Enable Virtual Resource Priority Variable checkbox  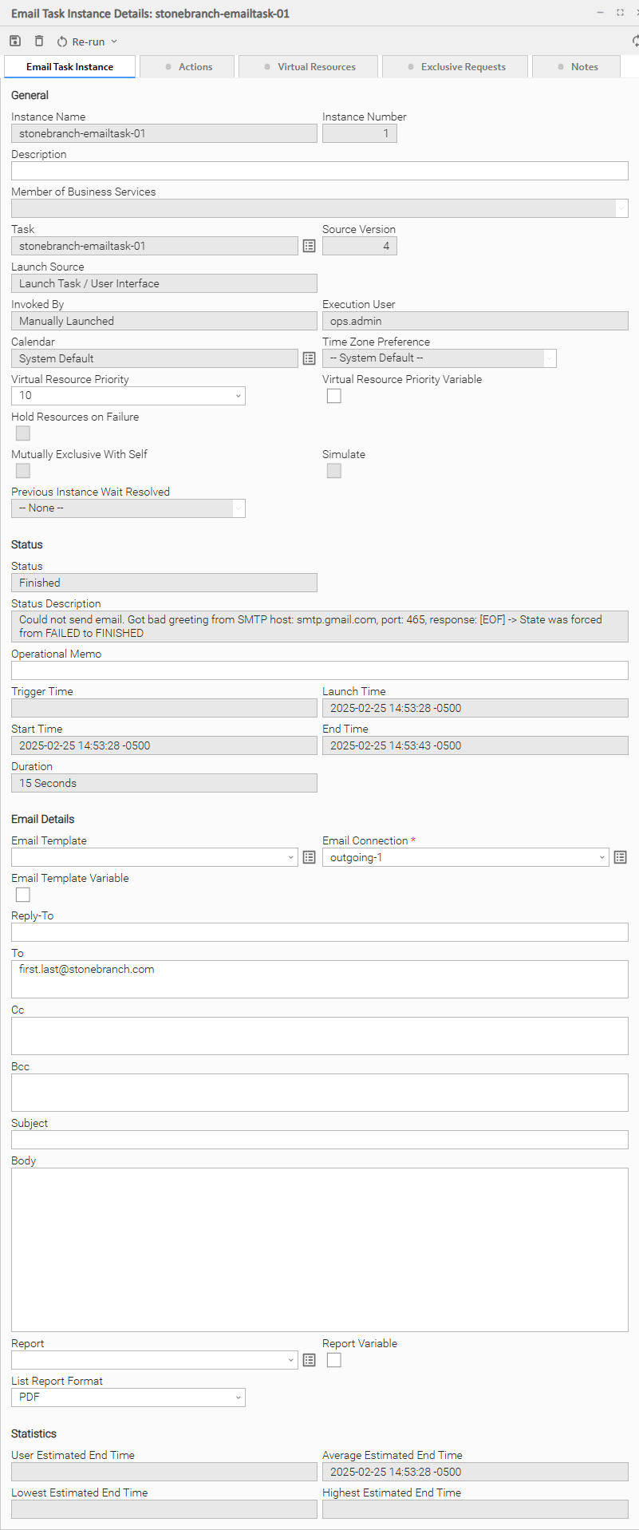point(334,397)
